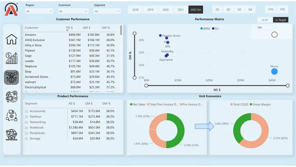
Task: Expand the Notebook segment row
Action: pos(26,128)
